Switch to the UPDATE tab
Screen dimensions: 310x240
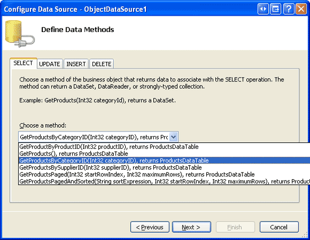click(x=50, y=64)
